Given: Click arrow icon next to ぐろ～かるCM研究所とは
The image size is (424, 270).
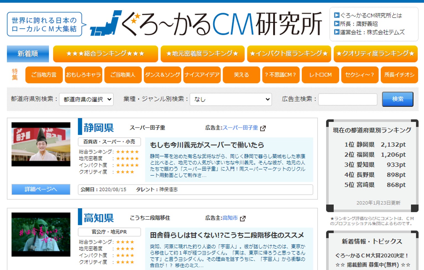Looking at the screenshot, I should [337, 15].
